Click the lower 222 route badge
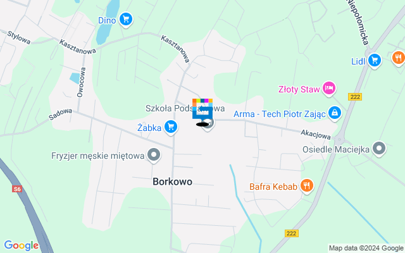Image resolution: width=405 pixels, height=253 pixels. 292,233
